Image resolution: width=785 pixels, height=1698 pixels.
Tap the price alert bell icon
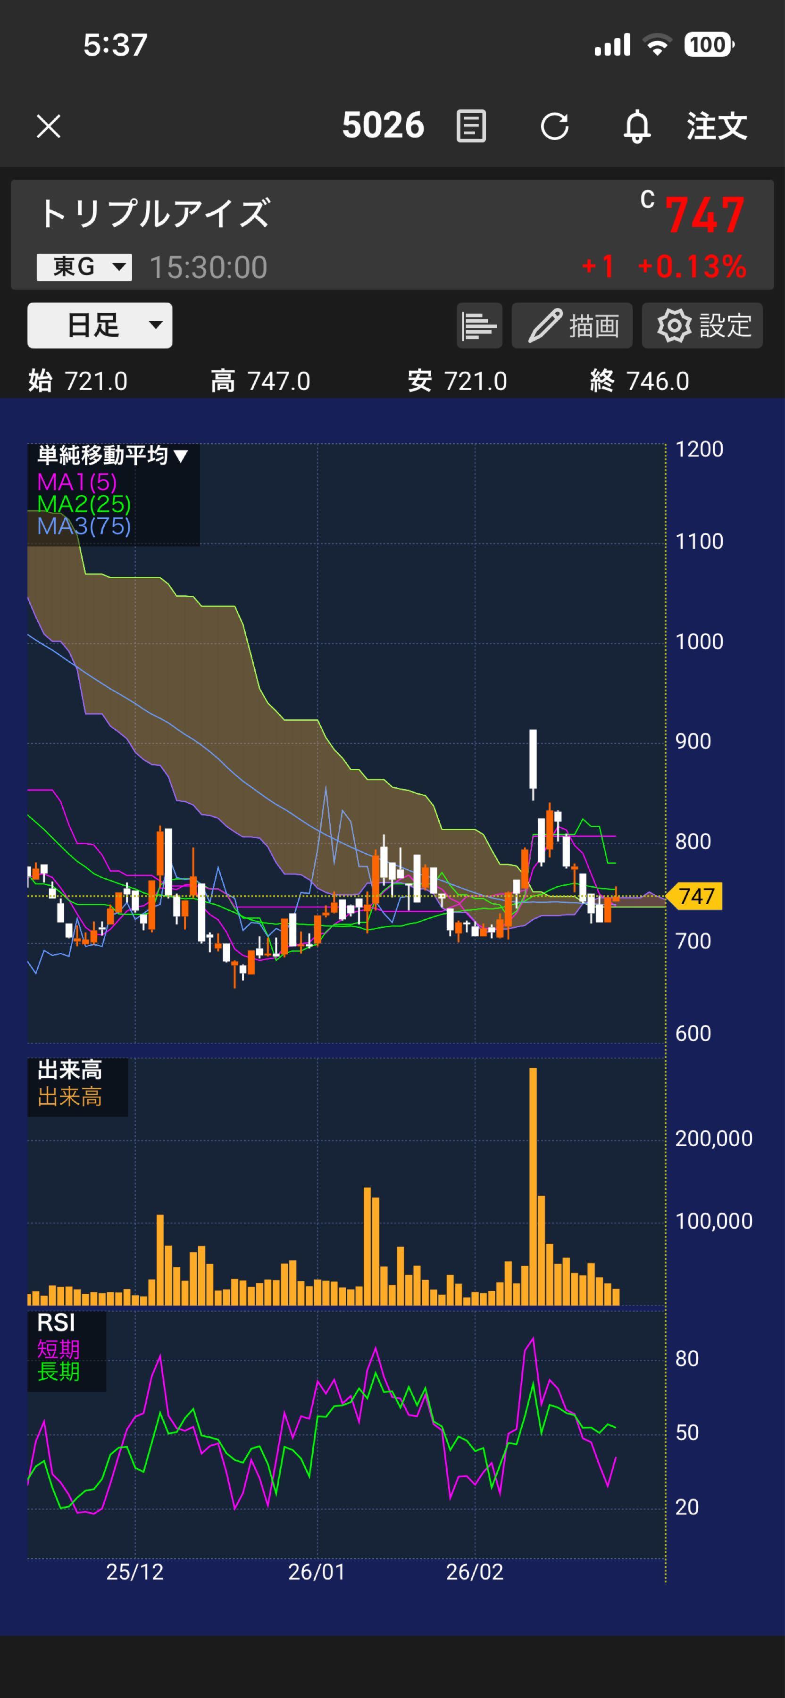pos(637,126)
